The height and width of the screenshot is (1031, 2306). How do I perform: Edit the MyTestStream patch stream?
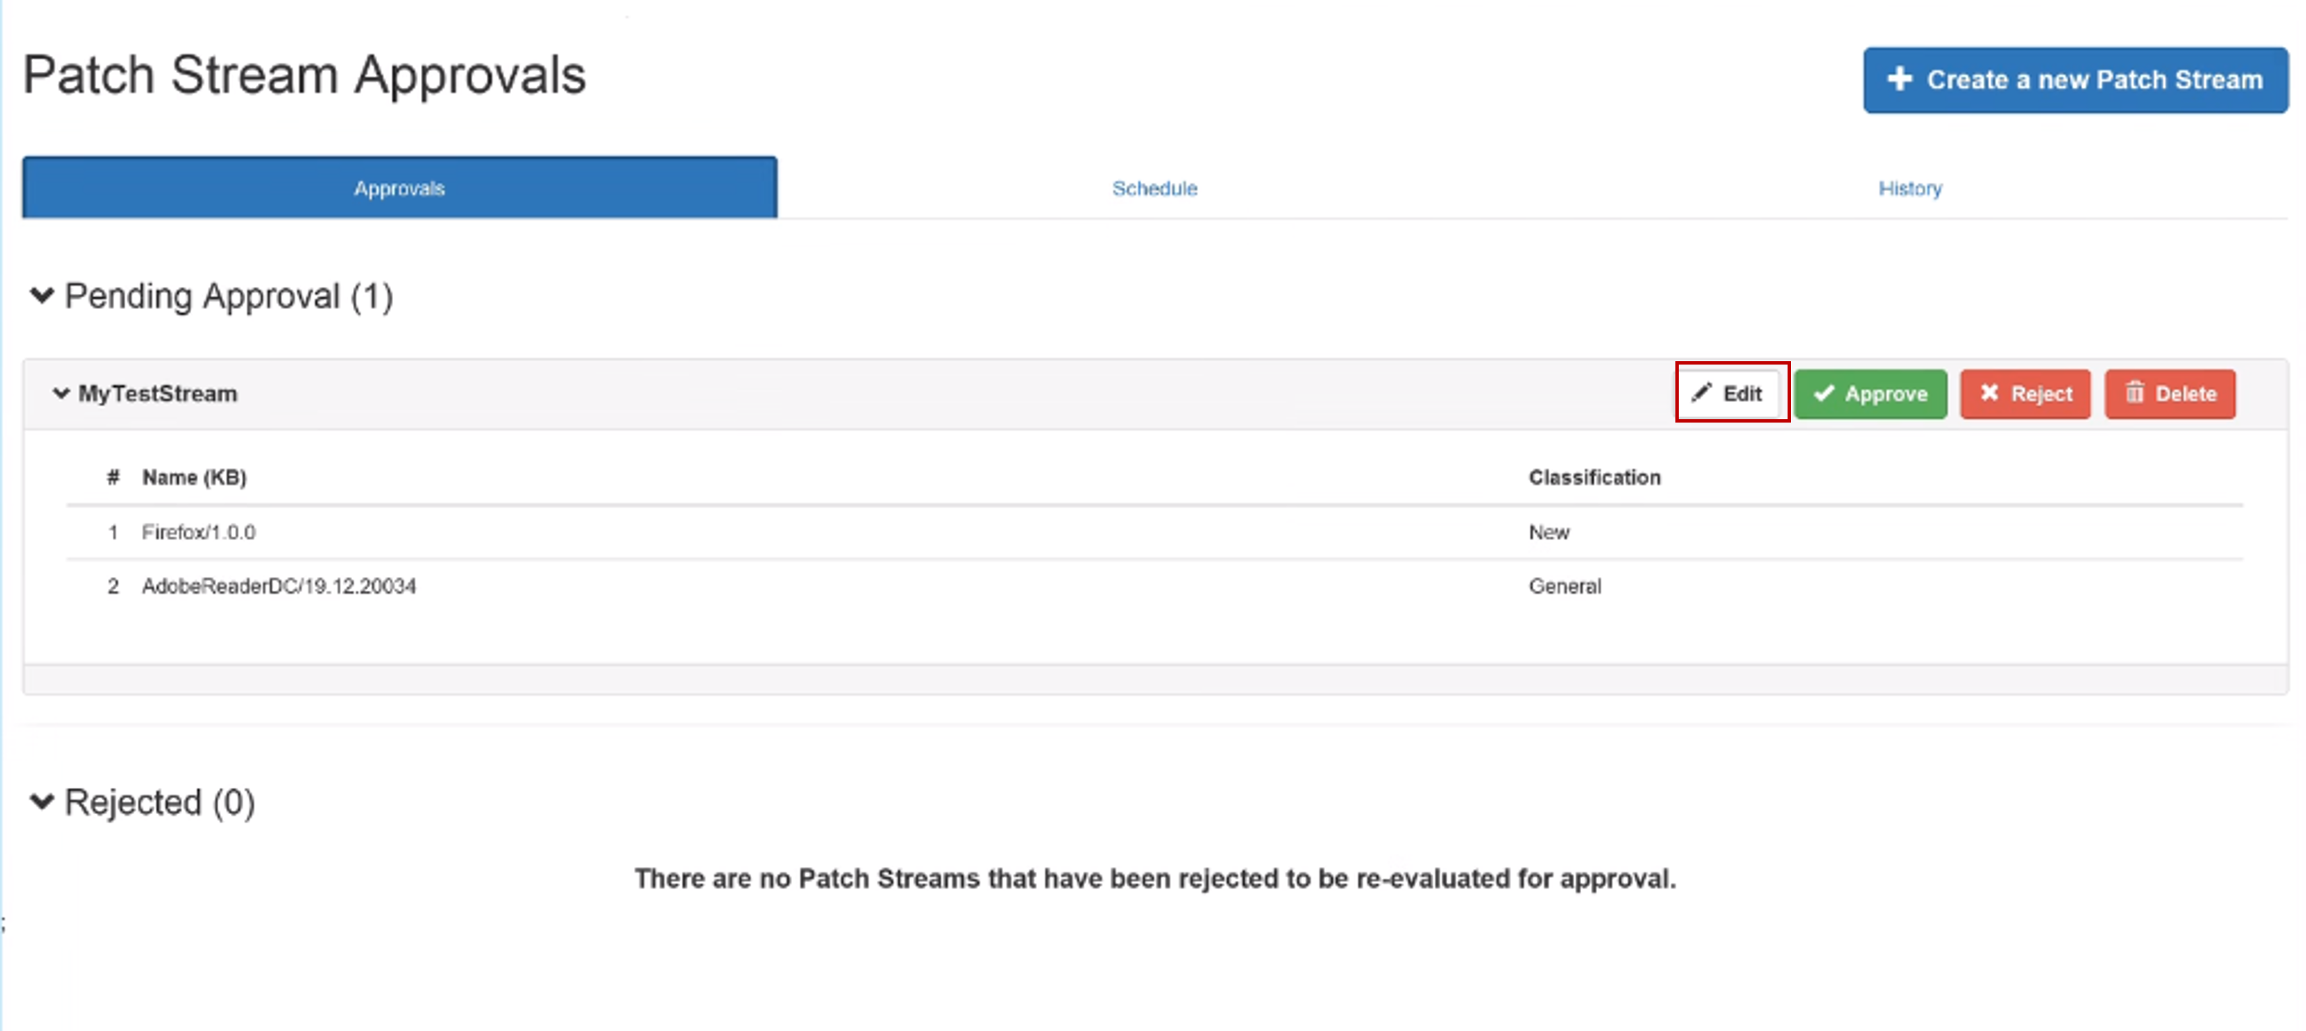(x=1731, y=394)
